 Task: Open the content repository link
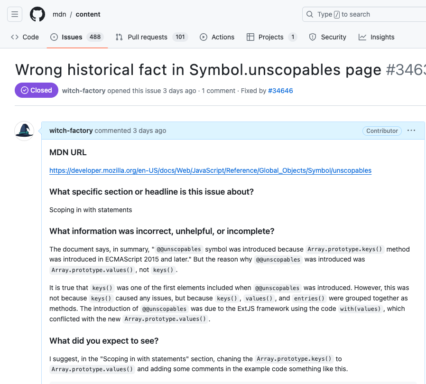coord(88,14)
